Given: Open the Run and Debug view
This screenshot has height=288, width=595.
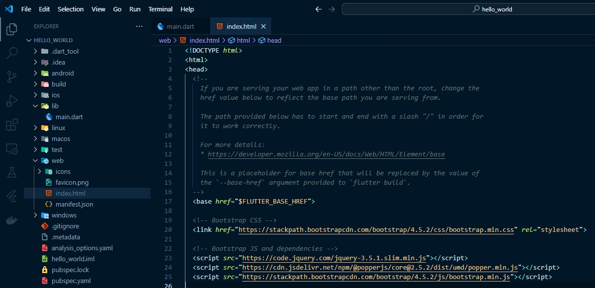Looking at the screenshot, I should coord(12,101).
